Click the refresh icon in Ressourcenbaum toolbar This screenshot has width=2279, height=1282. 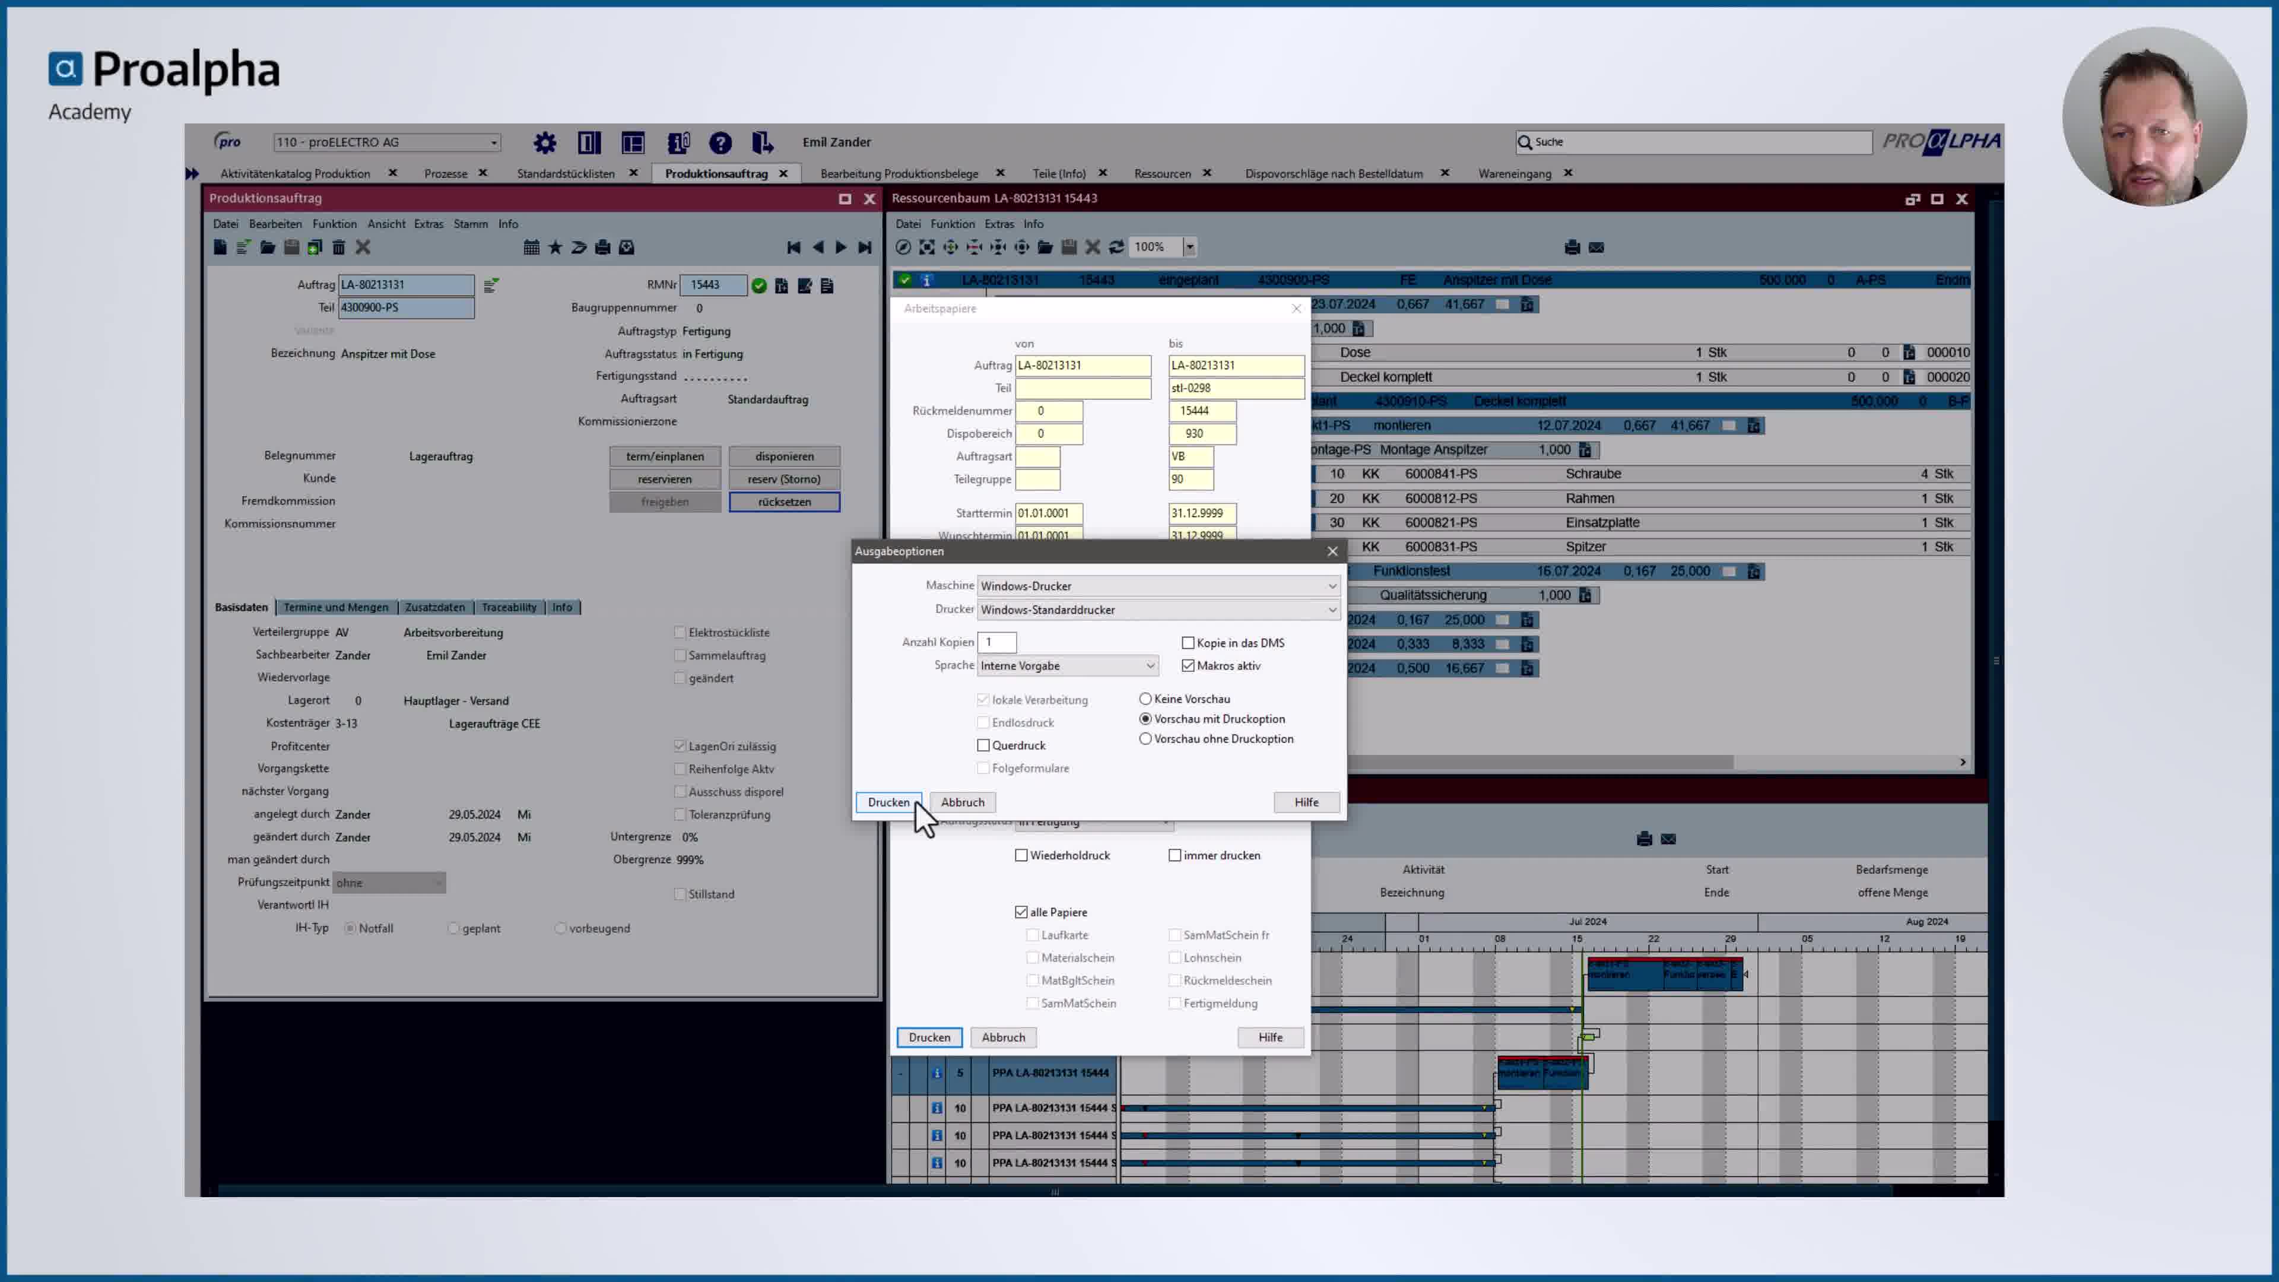pyautogui.click(x=1116, y=247)
